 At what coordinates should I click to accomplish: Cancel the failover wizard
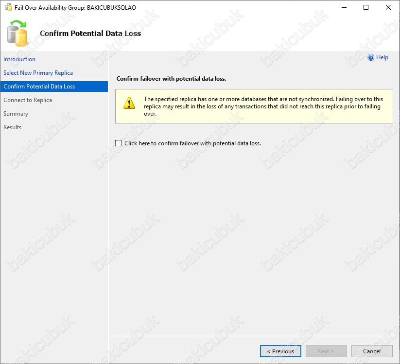click(x=372, y=351)
